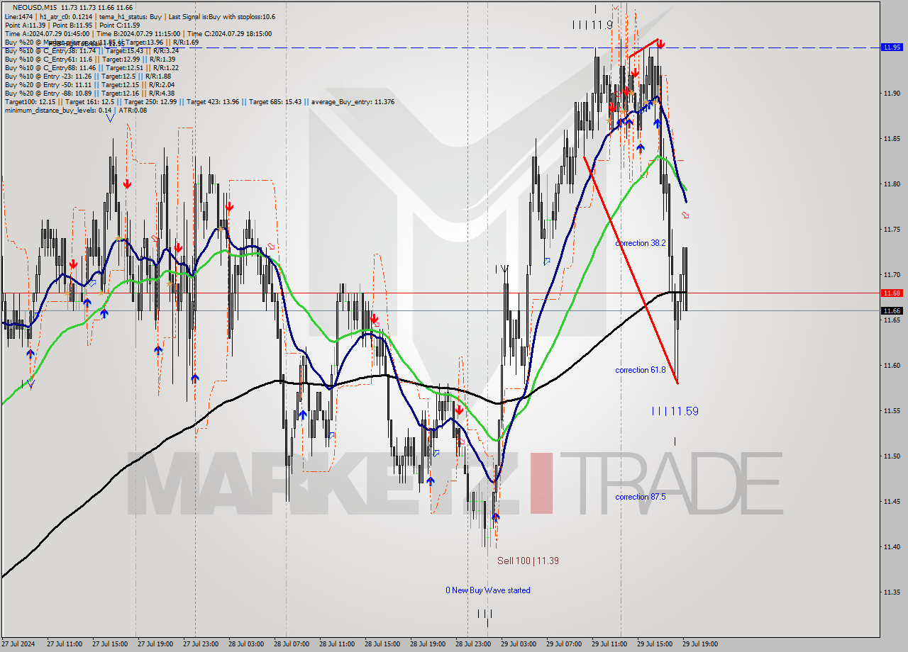
Task: Select the long red diagonal trend line
Action: click(631, 270)
